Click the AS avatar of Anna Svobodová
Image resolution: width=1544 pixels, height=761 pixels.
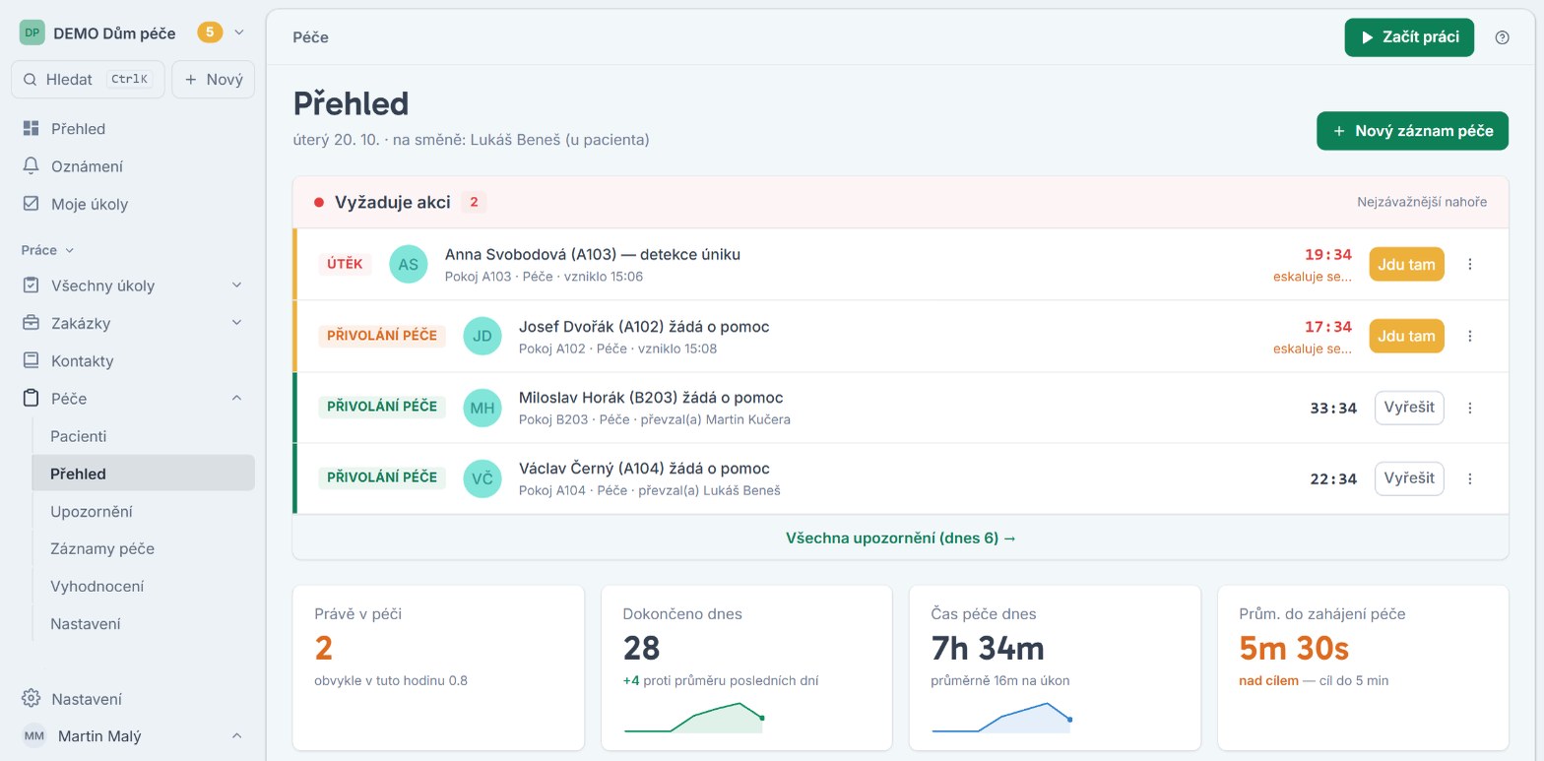408,264
